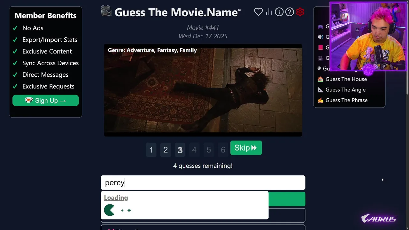Viewport: 409px width, 230px height.
Task: Open the Guess The House link
Action: click(x=346, y=79)
